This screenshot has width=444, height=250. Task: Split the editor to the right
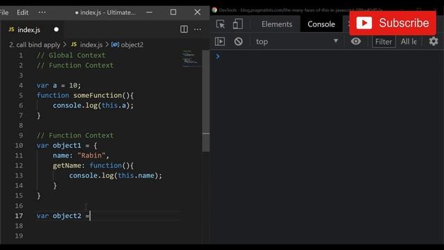(184, 29)
